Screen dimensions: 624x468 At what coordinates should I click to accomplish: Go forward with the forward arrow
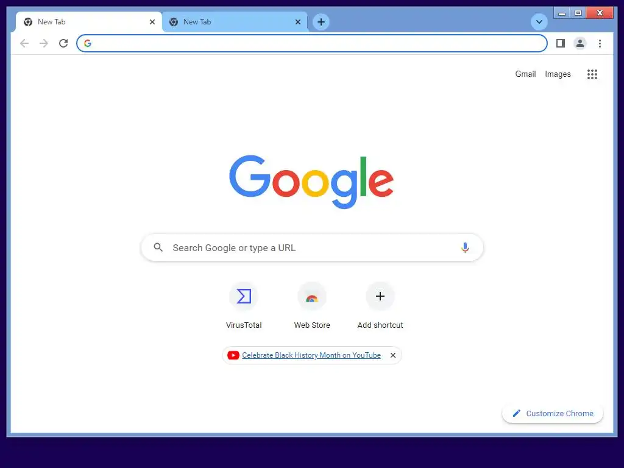[44, 43]
